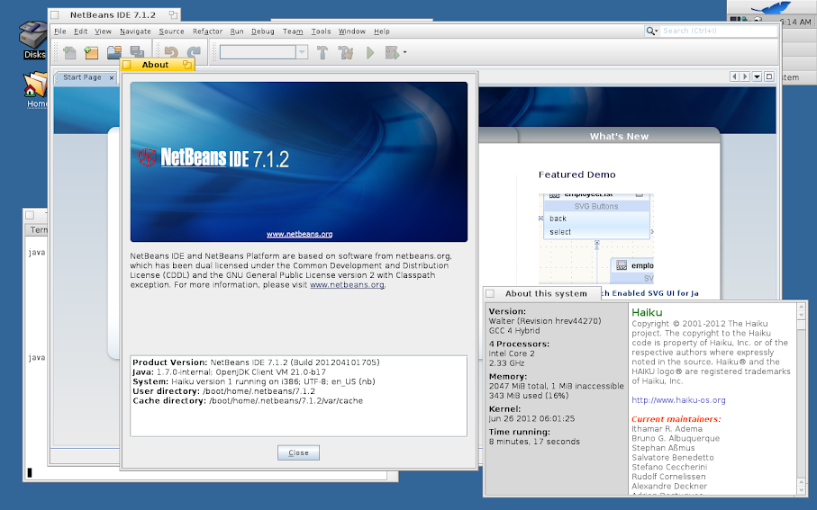
Task: Click the About dialog yellow title tab
Action: [x=158, y=65]
